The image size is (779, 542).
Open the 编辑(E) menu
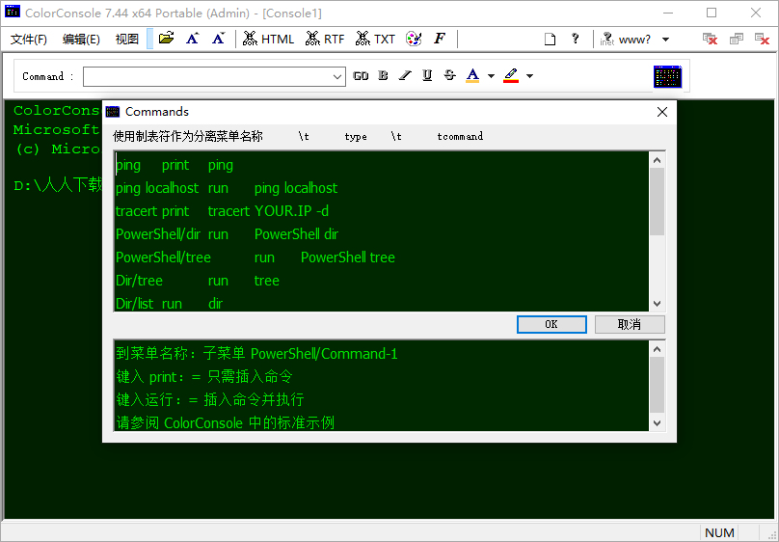(81, 40)
